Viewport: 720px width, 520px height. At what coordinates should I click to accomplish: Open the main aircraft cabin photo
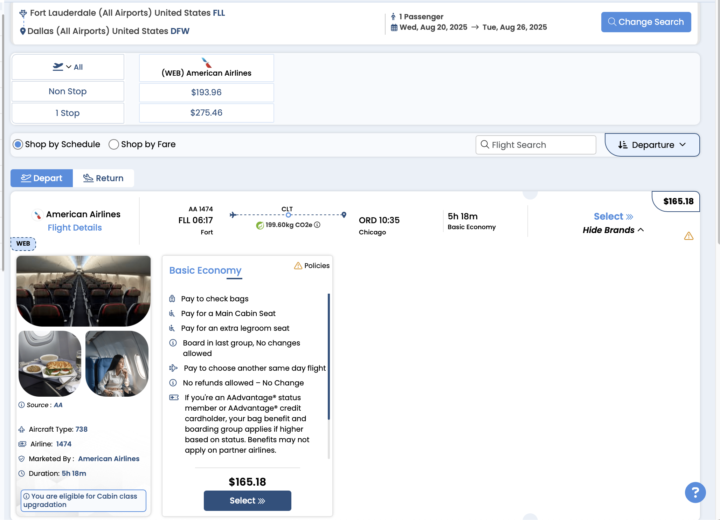pyautogui.click(x=83, y=291)
